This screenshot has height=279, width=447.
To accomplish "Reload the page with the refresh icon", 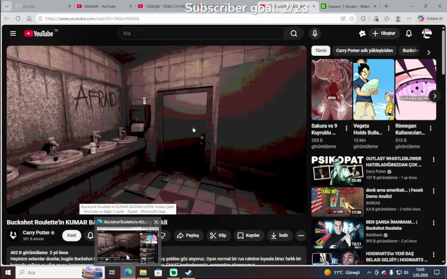I will 18,19.
